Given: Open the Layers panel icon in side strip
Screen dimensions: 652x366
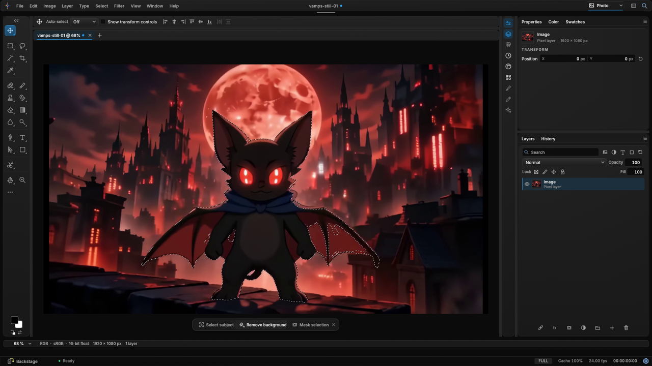Looking at the screenshot, I should click(508, 34).
